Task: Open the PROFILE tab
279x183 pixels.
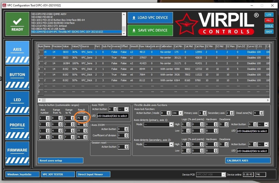Action: click(x=17, y=128)
